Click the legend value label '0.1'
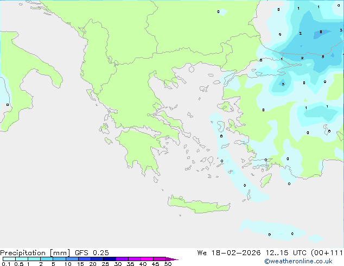This screenshot has height=266, width=344. [6, 264]
